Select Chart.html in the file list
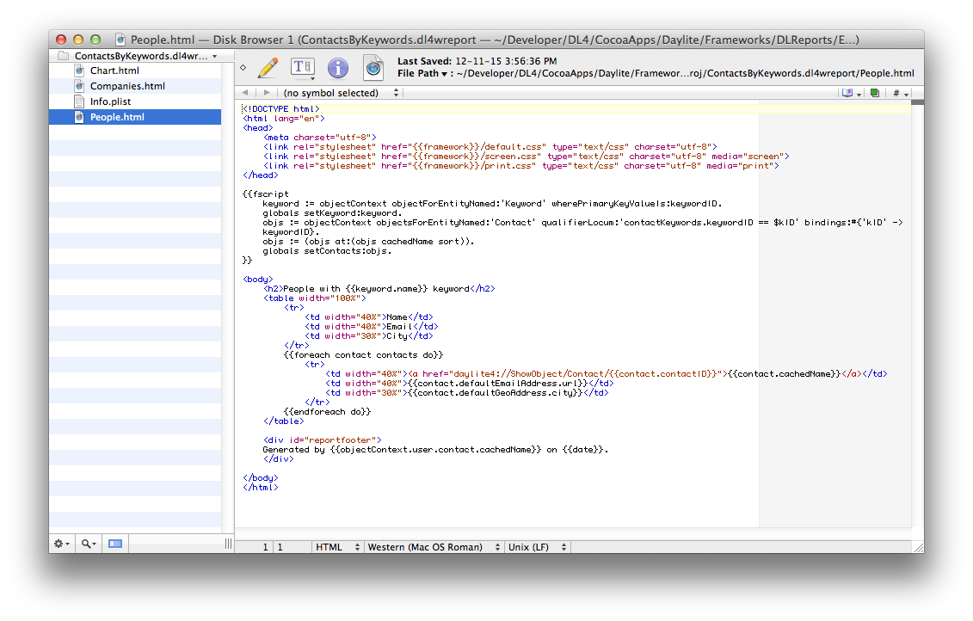Screen dimensions: 973x621 click(x=135, y=71)
